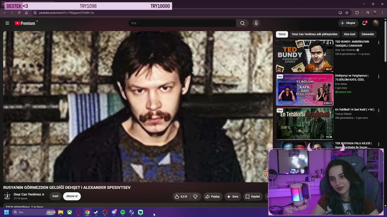Click the Soru ask button
The image size is (387, 217).
[x=233, y=197]
